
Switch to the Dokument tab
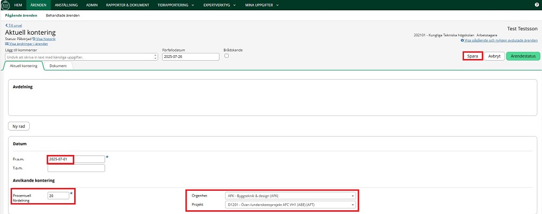click(x=58, y=66)
